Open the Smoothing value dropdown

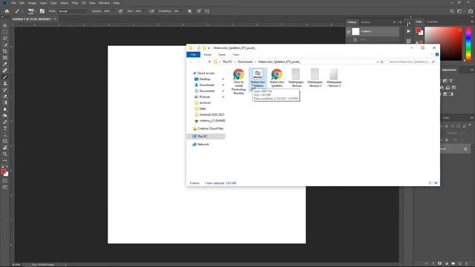coord(183,11)
